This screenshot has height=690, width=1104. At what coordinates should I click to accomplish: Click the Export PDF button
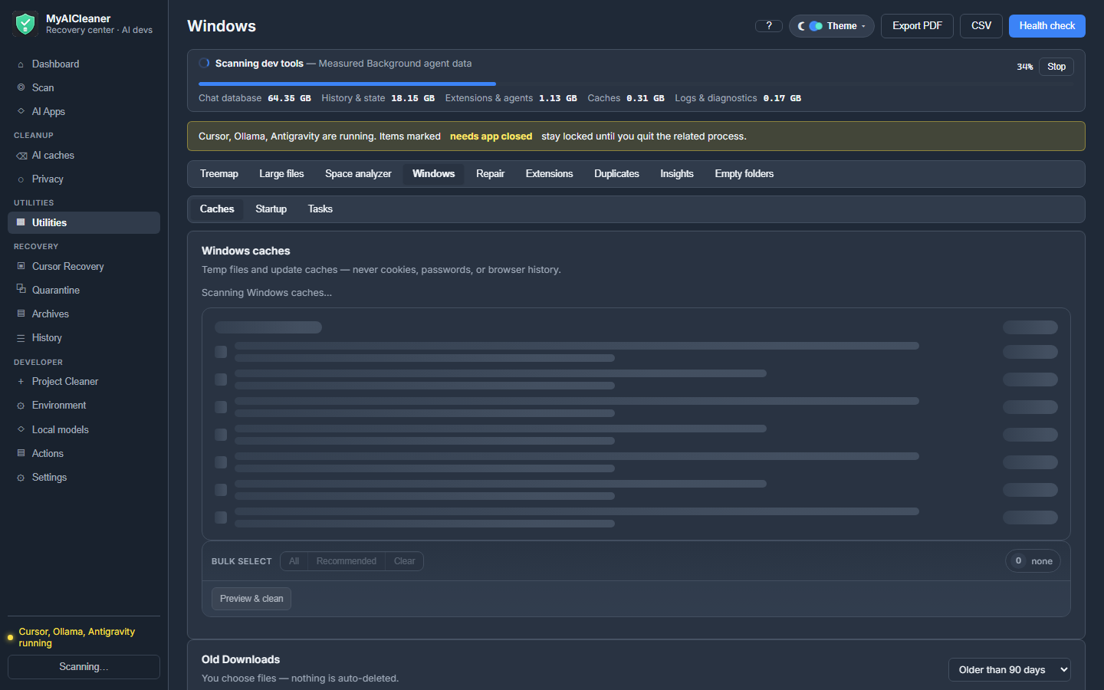pos(917,26)
